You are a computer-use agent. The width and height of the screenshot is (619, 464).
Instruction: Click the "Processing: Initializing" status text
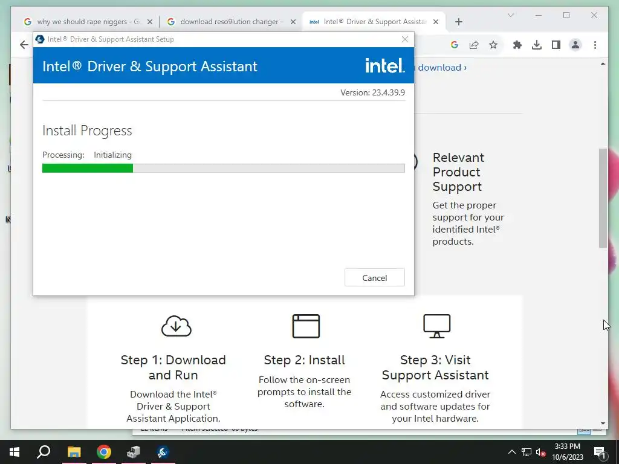(87, 155)
